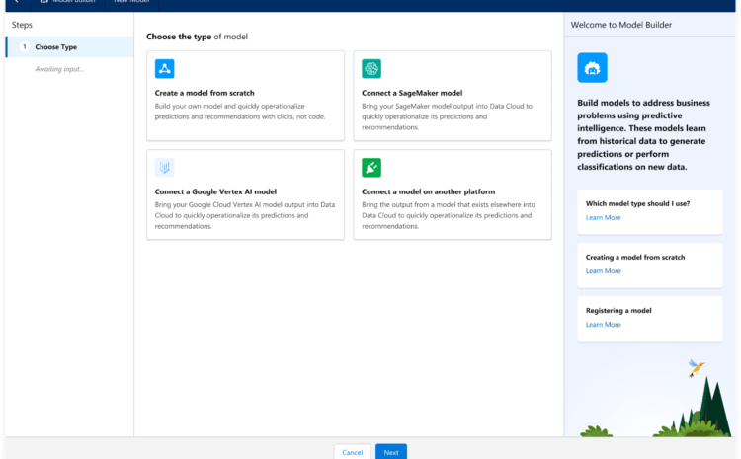Pick 'Connect a model on another platform' title
741x459 pixels.
[x=428, y=191]
